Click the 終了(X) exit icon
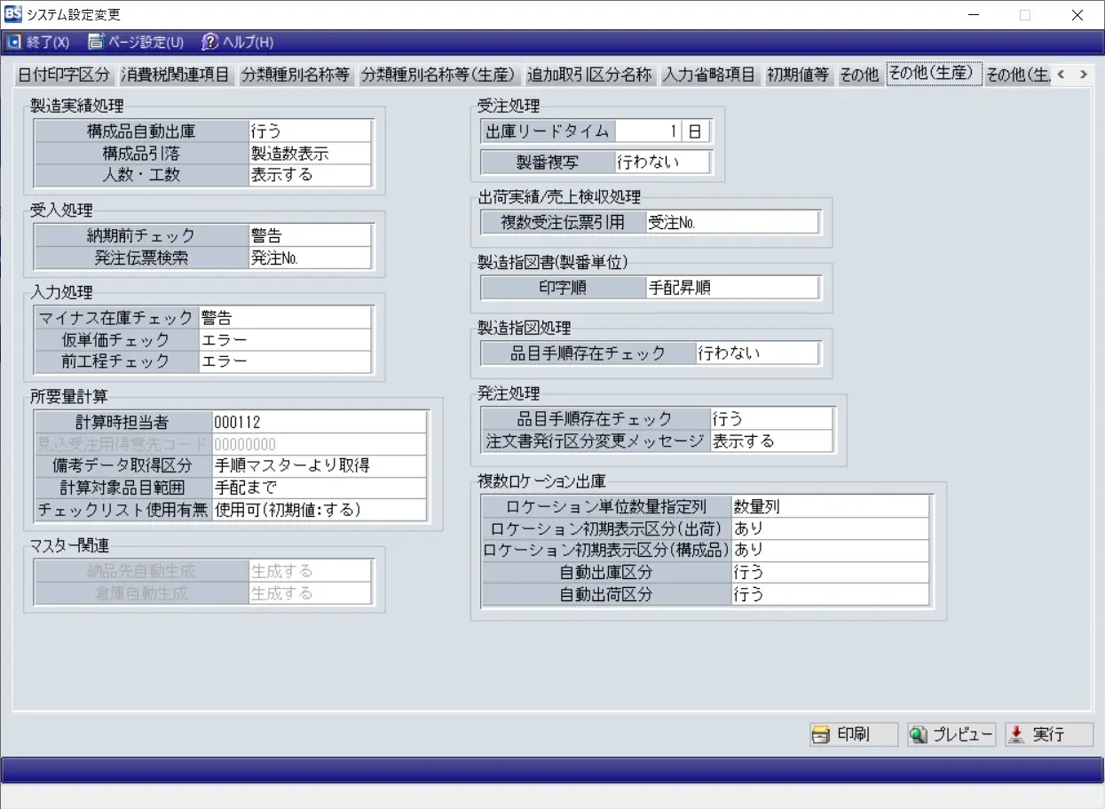Screen dimensions: 1105x809 [x=14, y=42]
